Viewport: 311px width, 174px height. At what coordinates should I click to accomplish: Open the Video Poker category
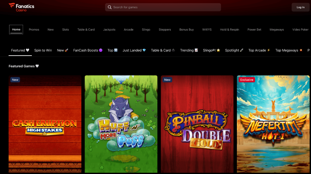click(x=300, y=30)
